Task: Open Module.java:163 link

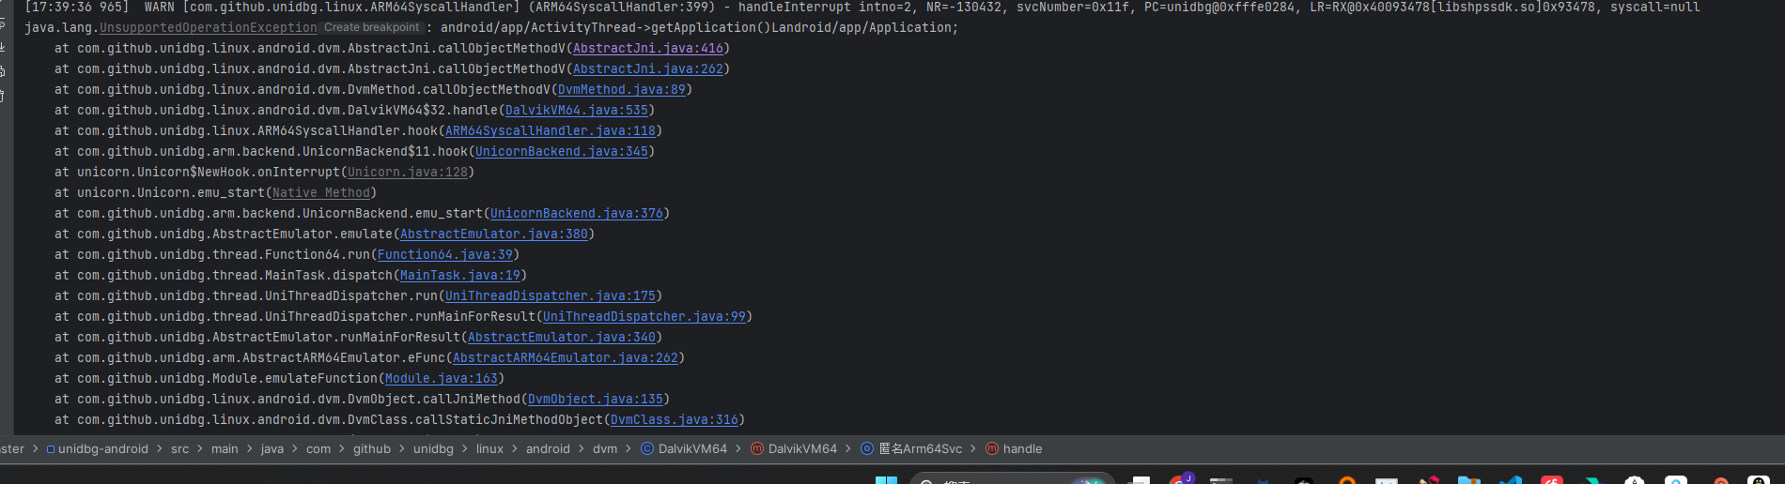Action: [x=442, y=379]
